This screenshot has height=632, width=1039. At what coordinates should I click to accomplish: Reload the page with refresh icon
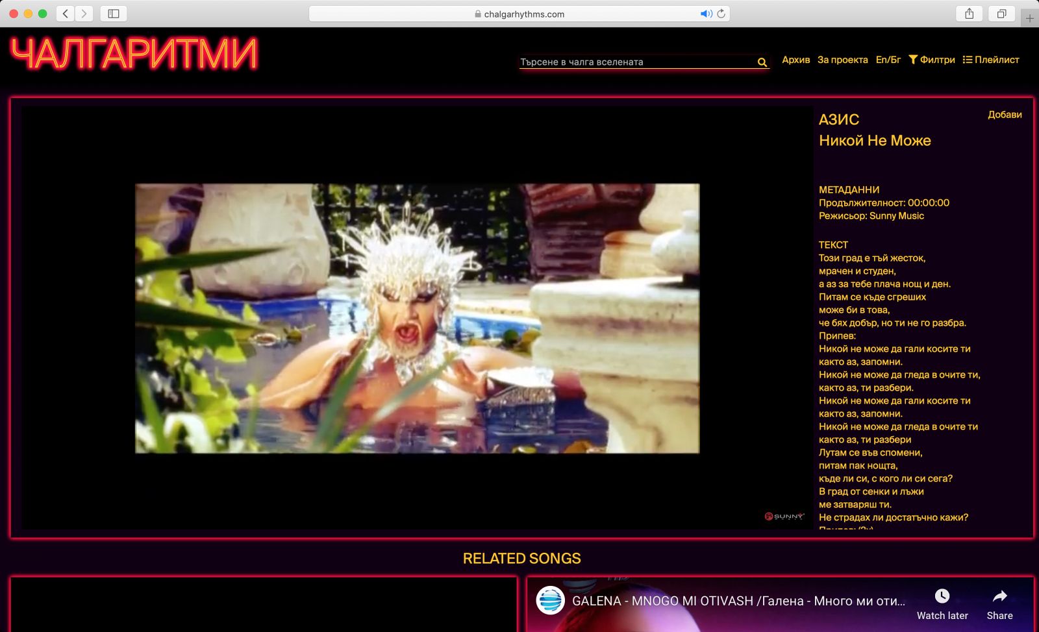click(721, 14)
